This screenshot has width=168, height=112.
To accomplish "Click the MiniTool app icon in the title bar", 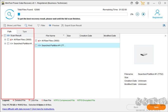I will click(x=3, y=3).
